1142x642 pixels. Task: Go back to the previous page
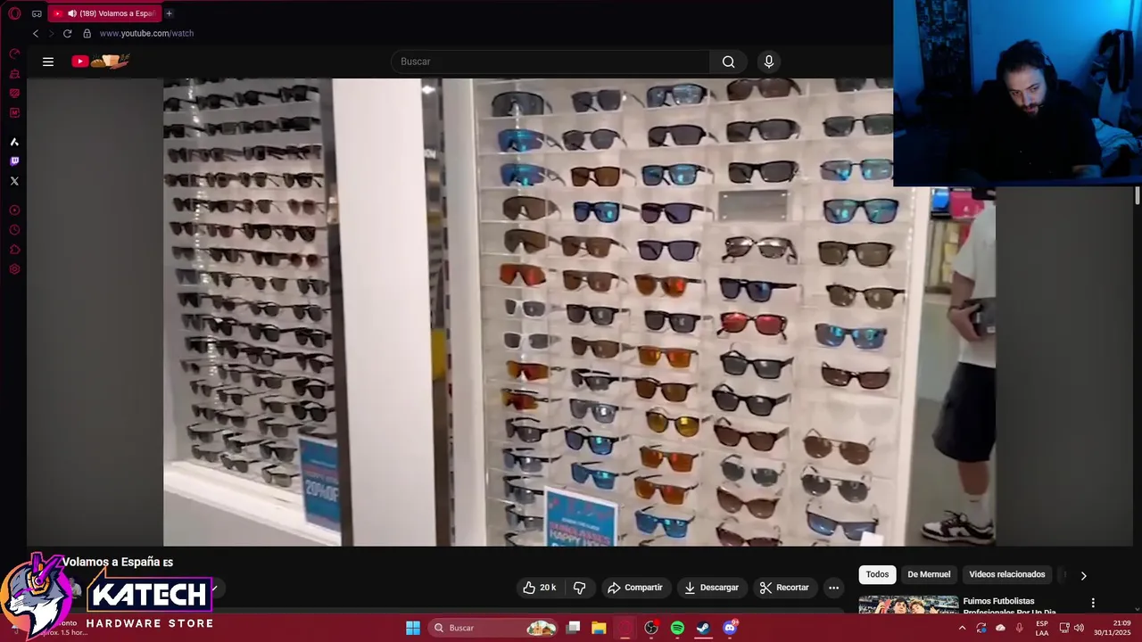(36, 33)
